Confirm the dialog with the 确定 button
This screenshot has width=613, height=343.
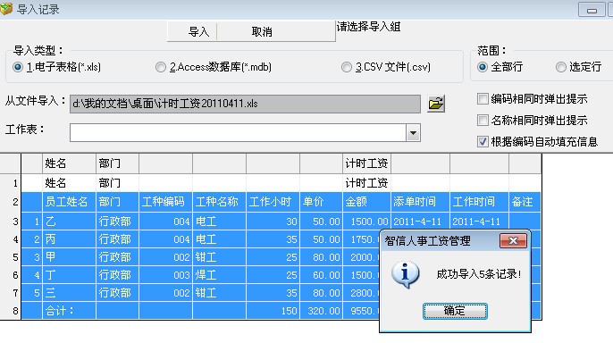[455, 311]
